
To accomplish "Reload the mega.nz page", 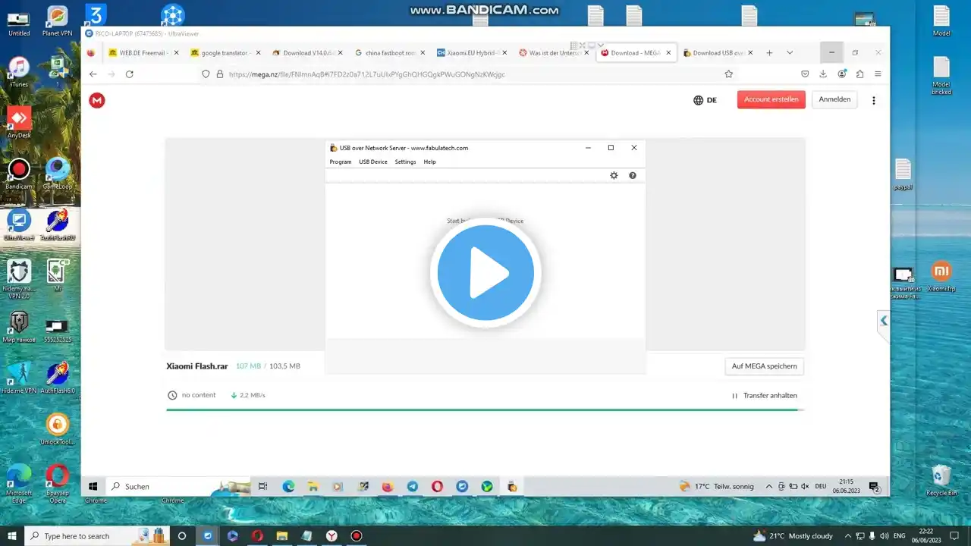I will (130, 74).
